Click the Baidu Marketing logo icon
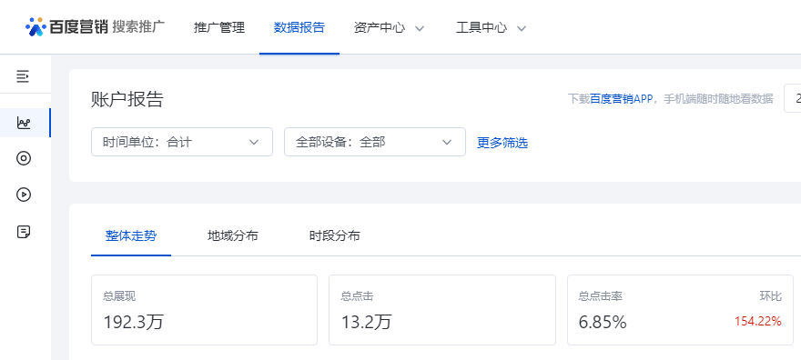The width and height of the screenshot is (801, 360). [35, 26]
